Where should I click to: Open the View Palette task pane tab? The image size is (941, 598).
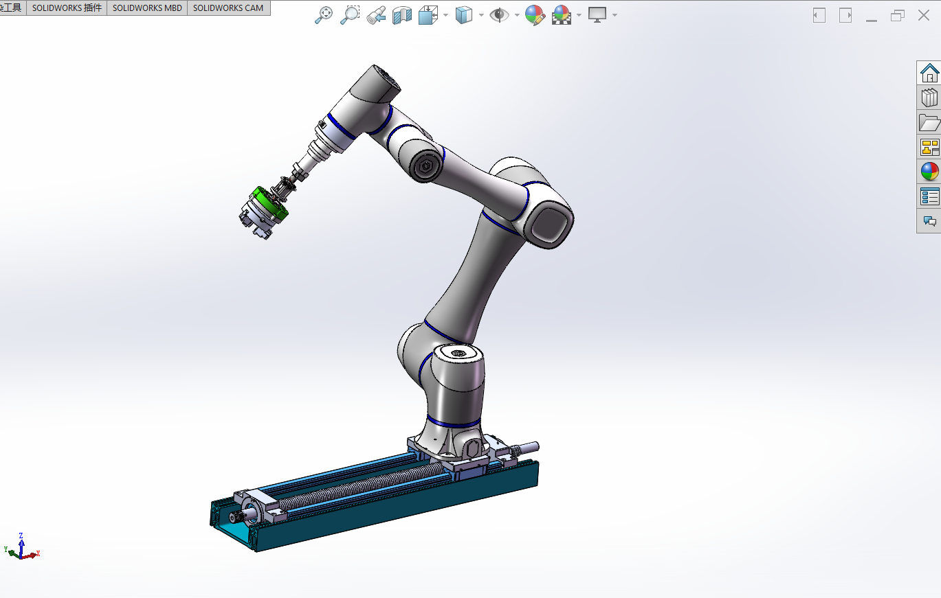(x=929, y=147)
